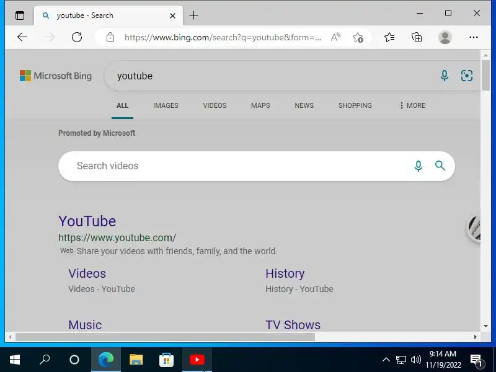
Task: Click the scroll down arrow
Action: tap(485, 326)
